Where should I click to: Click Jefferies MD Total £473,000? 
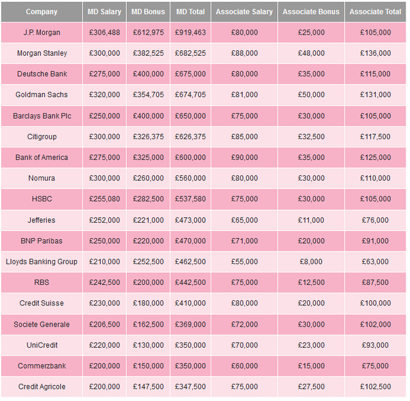tap(190, 220)
